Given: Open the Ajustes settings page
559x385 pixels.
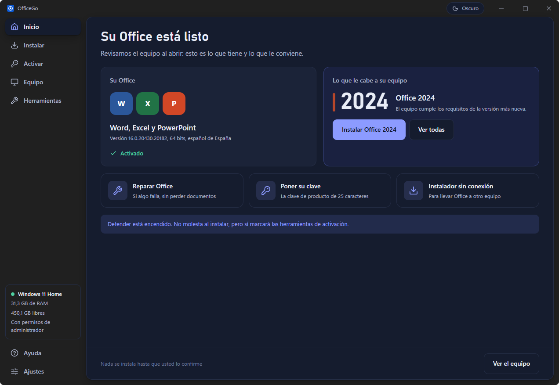Looking at the screenshot, I should [43, 371].
